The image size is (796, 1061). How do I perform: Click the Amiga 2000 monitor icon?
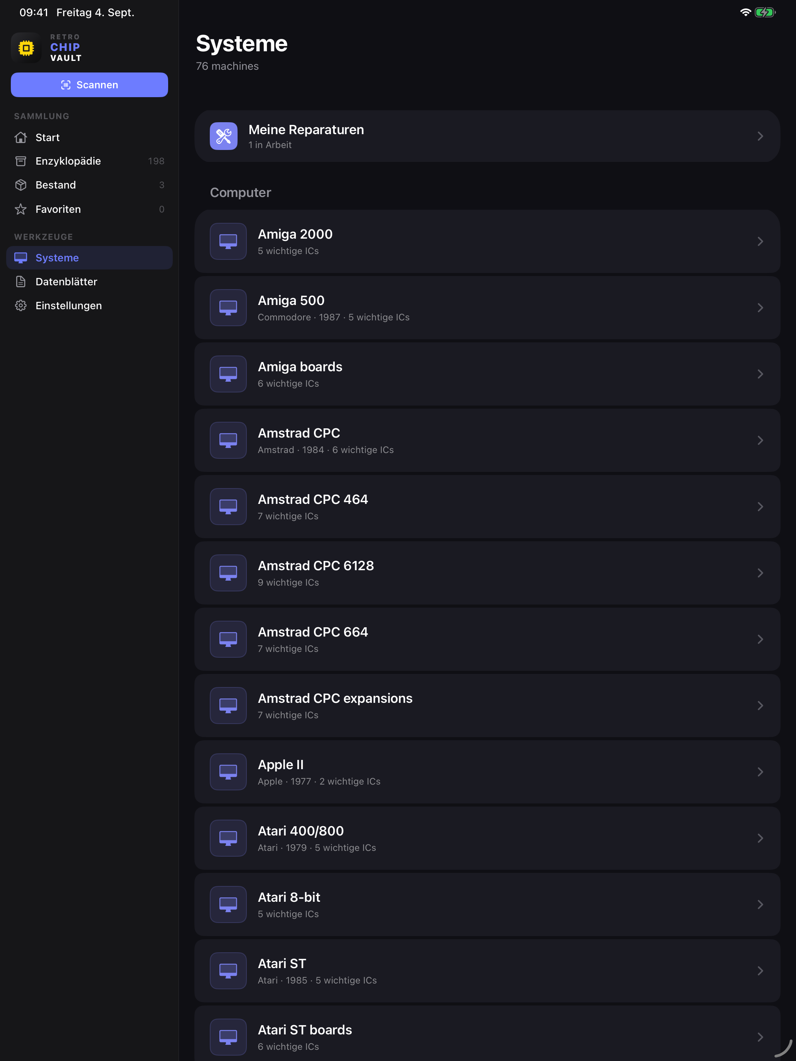click(228, 241)
